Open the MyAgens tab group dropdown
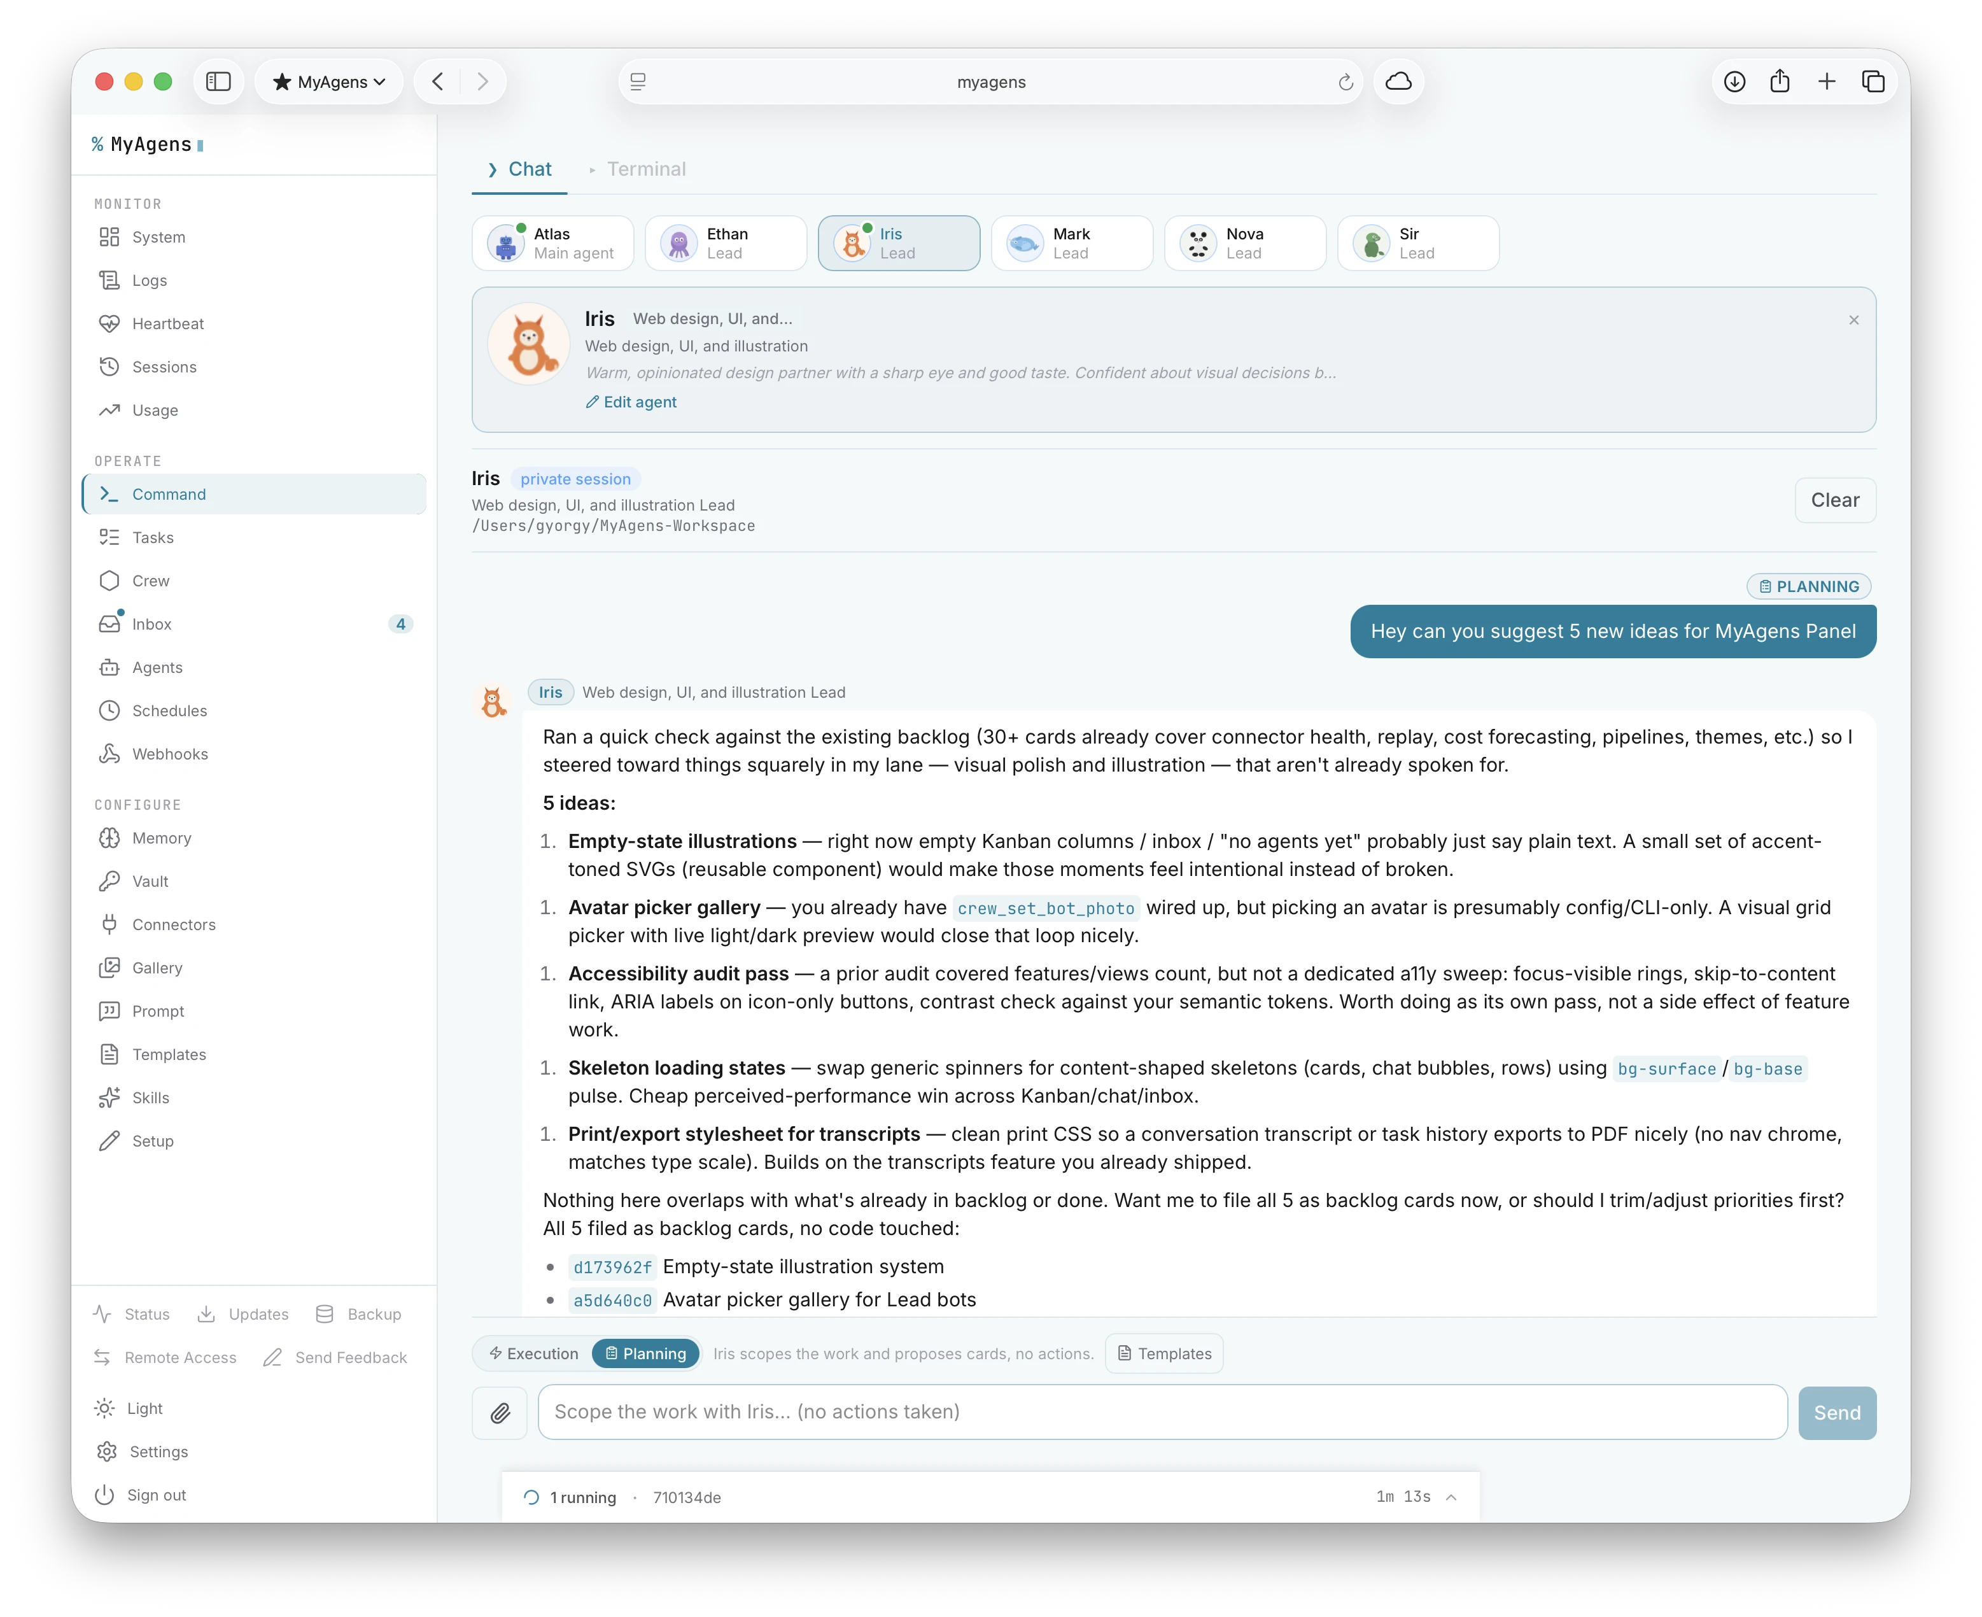The width and height of the screenshot is (1982, 1617). coord(329,82)
